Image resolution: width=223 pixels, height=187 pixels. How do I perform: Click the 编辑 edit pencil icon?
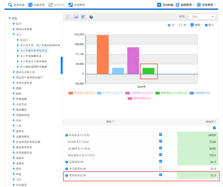192,25
